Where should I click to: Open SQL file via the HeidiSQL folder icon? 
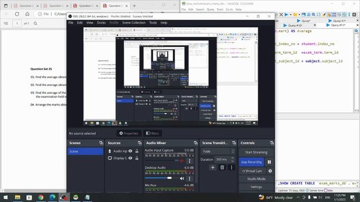295,15
